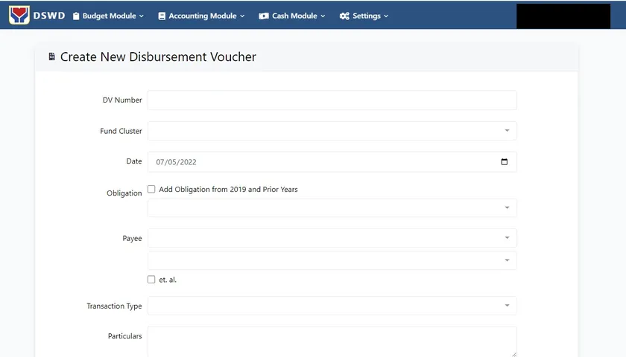The height and width of the screenshot is (357, 626).
Task: Click the Transaction Type label
Action: tap(114, 306)
